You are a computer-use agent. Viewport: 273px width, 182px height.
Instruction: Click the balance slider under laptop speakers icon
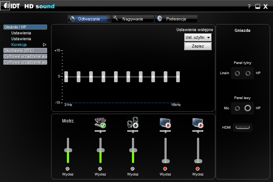coord(100,131)
